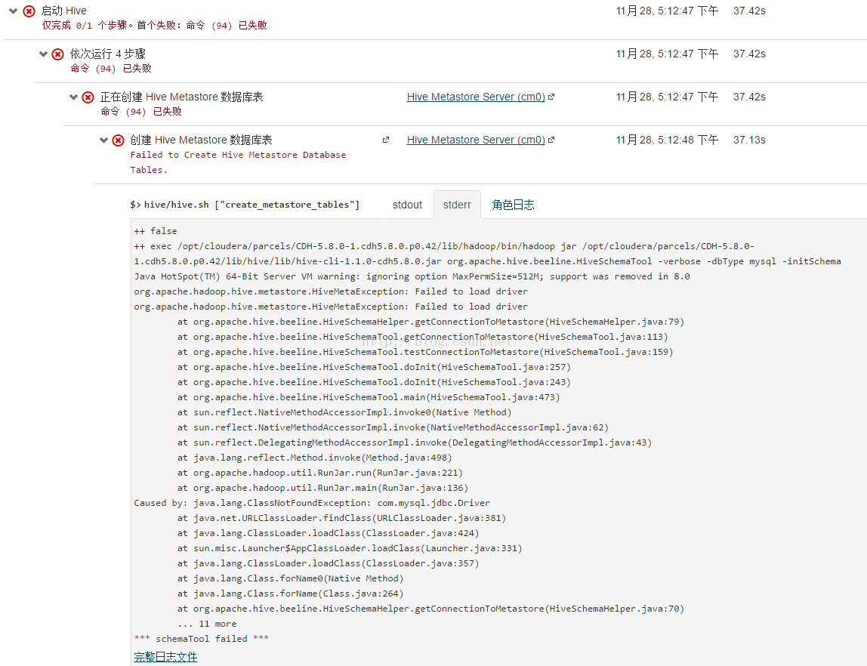867x666 pixels.
Task: Click the 'Java HotSpot(TM) 64-Bit Server VM warning' line
Action: pyautogui.click(x=412, y=276)
